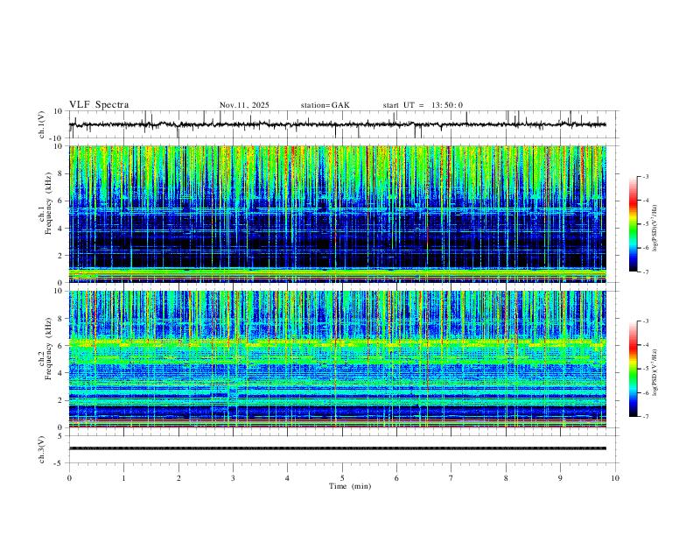The width and height of the screenshot is (693, 536).
Task: Click the "-3" label on ch.2 color bar
Action: 646,321
